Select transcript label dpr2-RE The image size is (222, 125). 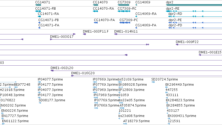point(173,9)
